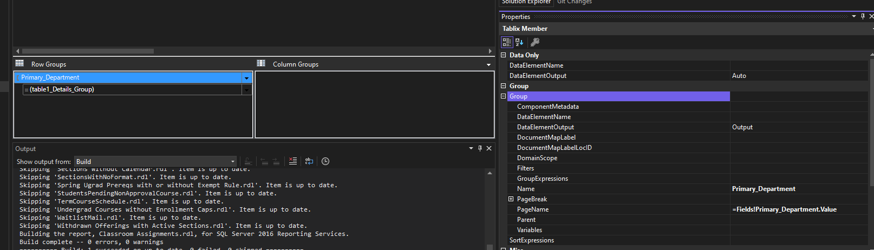Expand the PageBreak property
This screenshot has height=250, width=874.
pos(511,199)
